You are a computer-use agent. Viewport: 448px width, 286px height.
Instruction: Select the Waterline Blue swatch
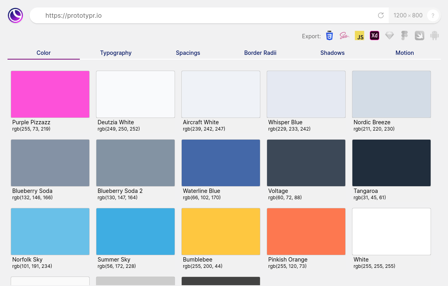221,163
